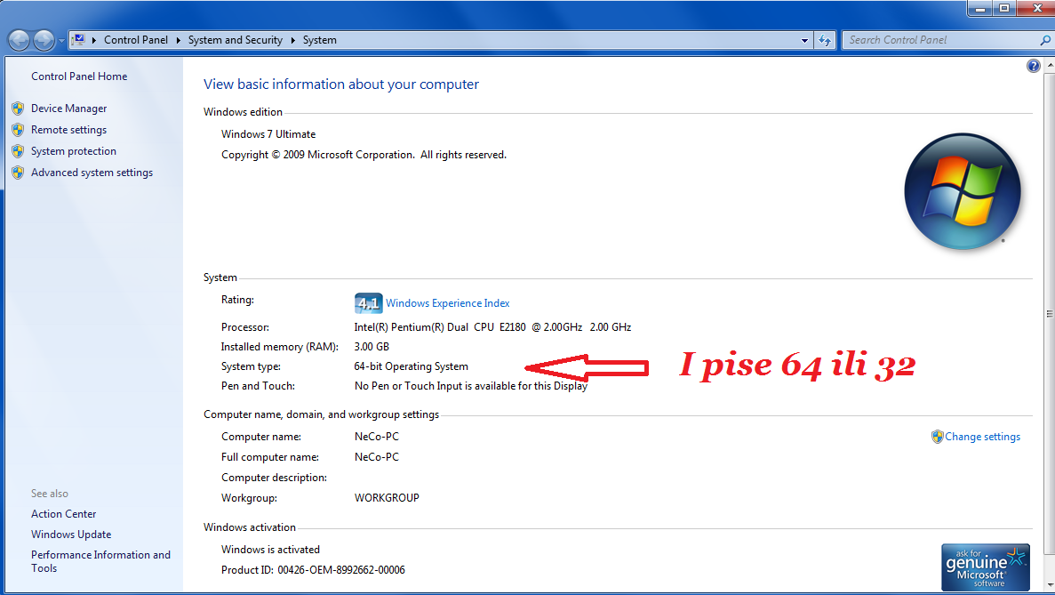Screen dimensions: 1055x595
Task: Click the computer icon in the address bar
Action: [x=79, y=40]
